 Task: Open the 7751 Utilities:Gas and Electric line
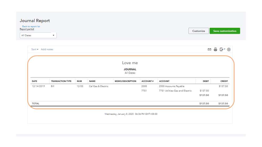(x=175, y=91)
